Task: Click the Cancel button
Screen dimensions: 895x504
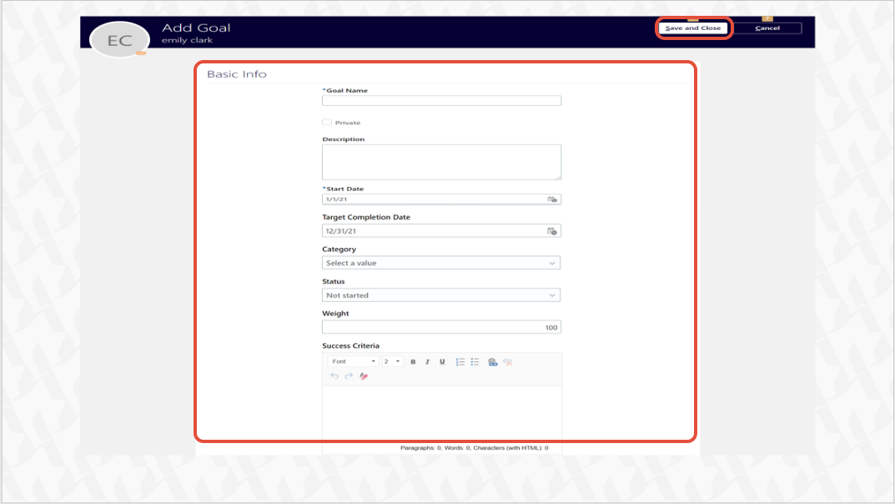Action: [x=767, y=28]
